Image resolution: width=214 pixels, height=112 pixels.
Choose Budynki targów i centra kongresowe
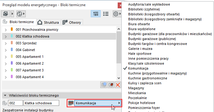[158, 44]
